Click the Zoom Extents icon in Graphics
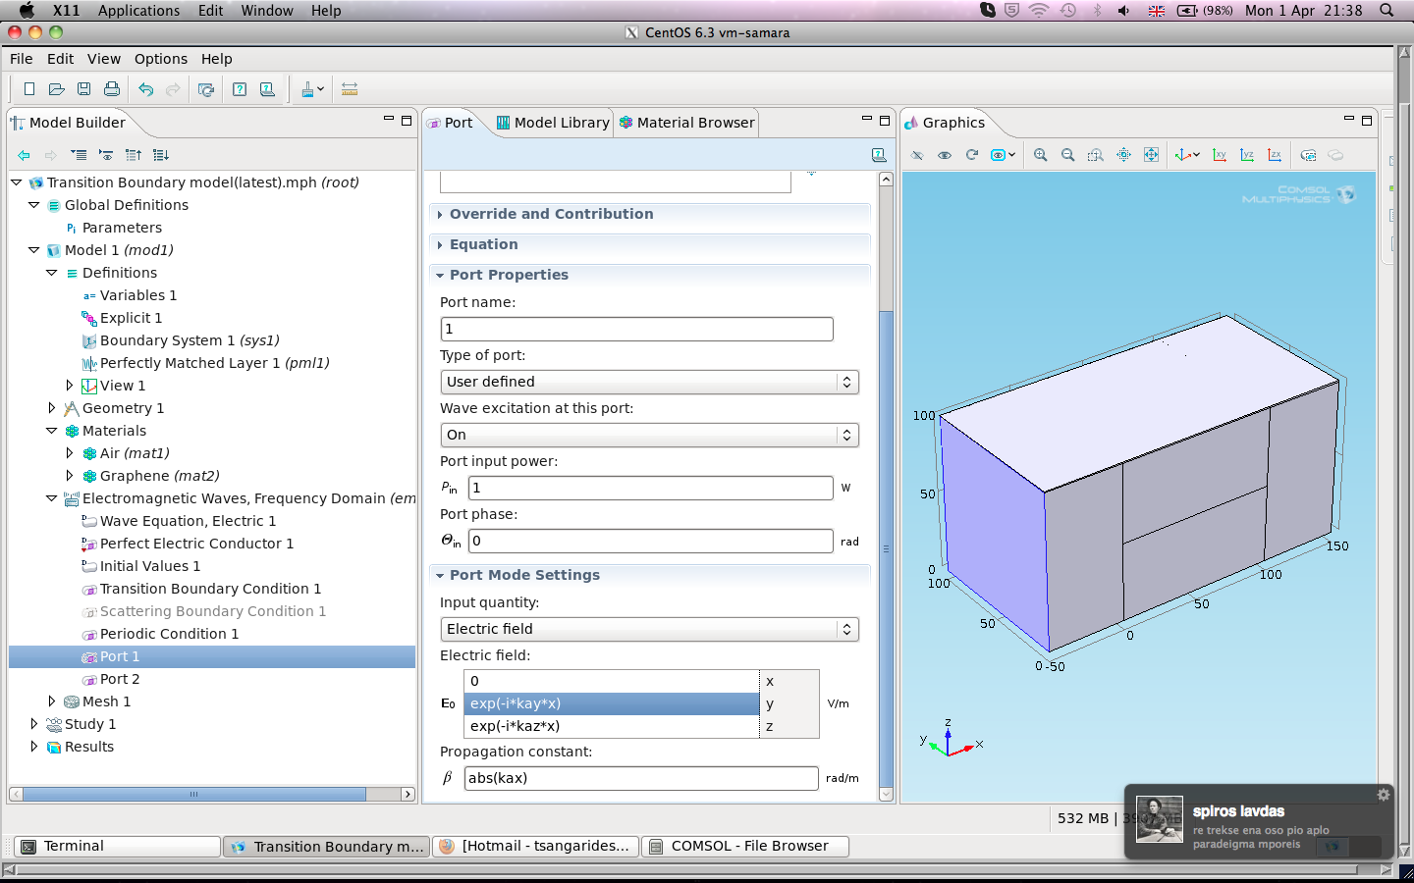Viewport: 1414px width, 883px height. pyautogui.click(x=1151, y=155)
